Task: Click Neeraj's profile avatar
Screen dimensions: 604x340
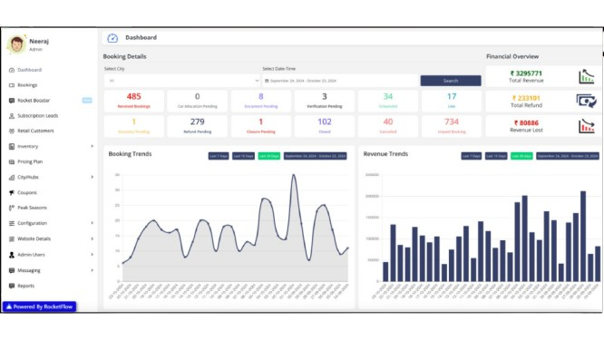Action: click(16, 44)
